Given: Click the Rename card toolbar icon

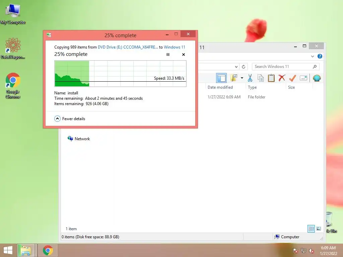Looking at the screenshot, I should (303, 78).
